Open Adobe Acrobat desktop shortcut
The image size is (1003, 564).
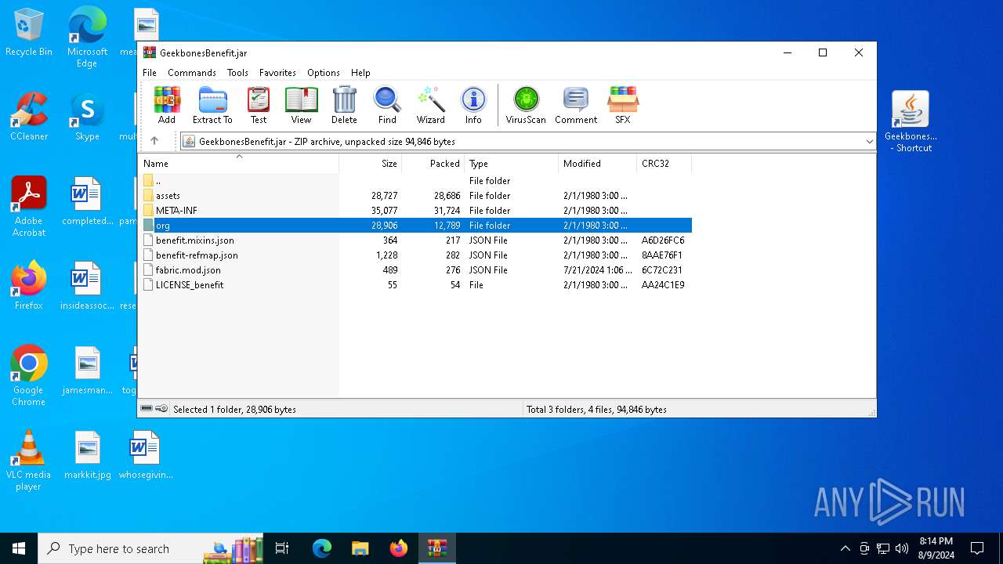[29, 206]
